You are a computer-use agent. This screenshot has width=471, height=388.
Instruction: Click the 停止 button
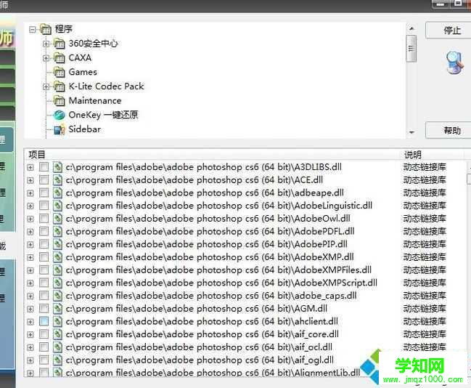point(449,30)
